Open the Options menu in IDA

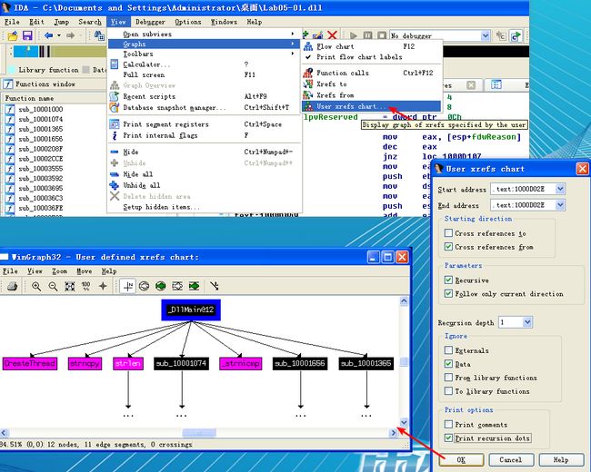187,22
